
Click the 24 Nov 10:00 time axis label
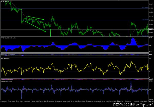pos(89,101)
